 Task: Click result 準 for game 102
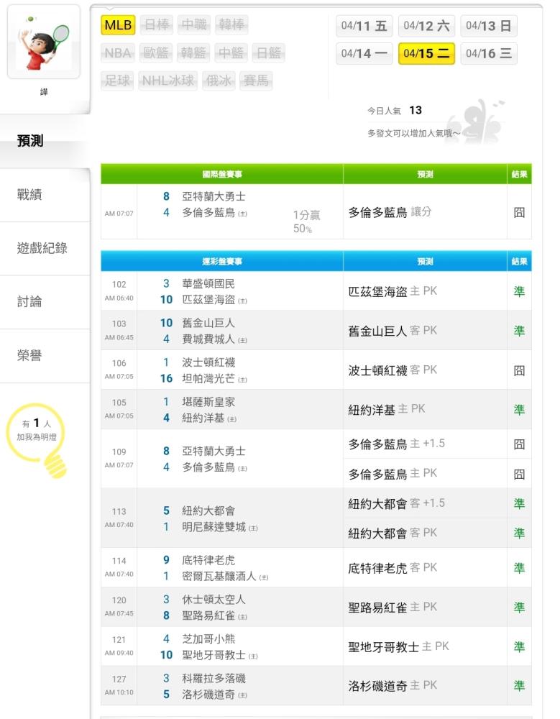(519, 291)
